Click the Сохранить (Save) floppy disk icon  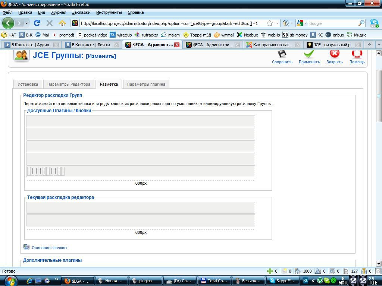click(282, 54)
